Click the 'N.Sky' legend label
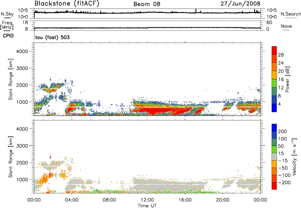The height and width of the screenshot is (208, 301). click(7, 14)
